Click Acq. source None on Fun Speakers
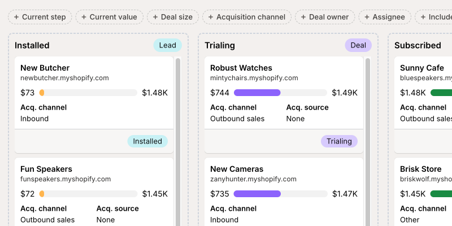452x226 pixels. click(x=106, y=220)
